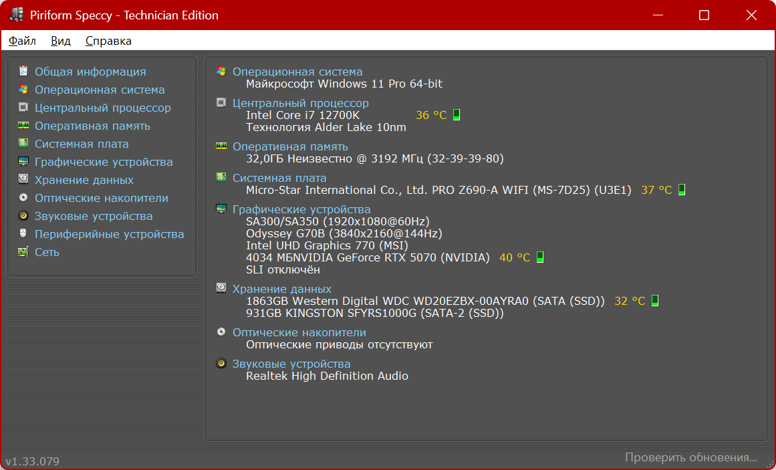
Task: Click the Windows flag icon beside sidebar Операционная система
Action: pos(23,89)
